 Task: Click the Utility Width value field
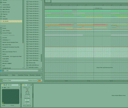click(27, 103)
